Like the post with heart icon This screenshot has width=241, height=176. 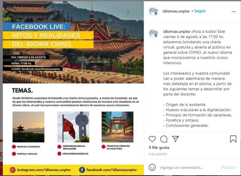(x=152, y=139)
